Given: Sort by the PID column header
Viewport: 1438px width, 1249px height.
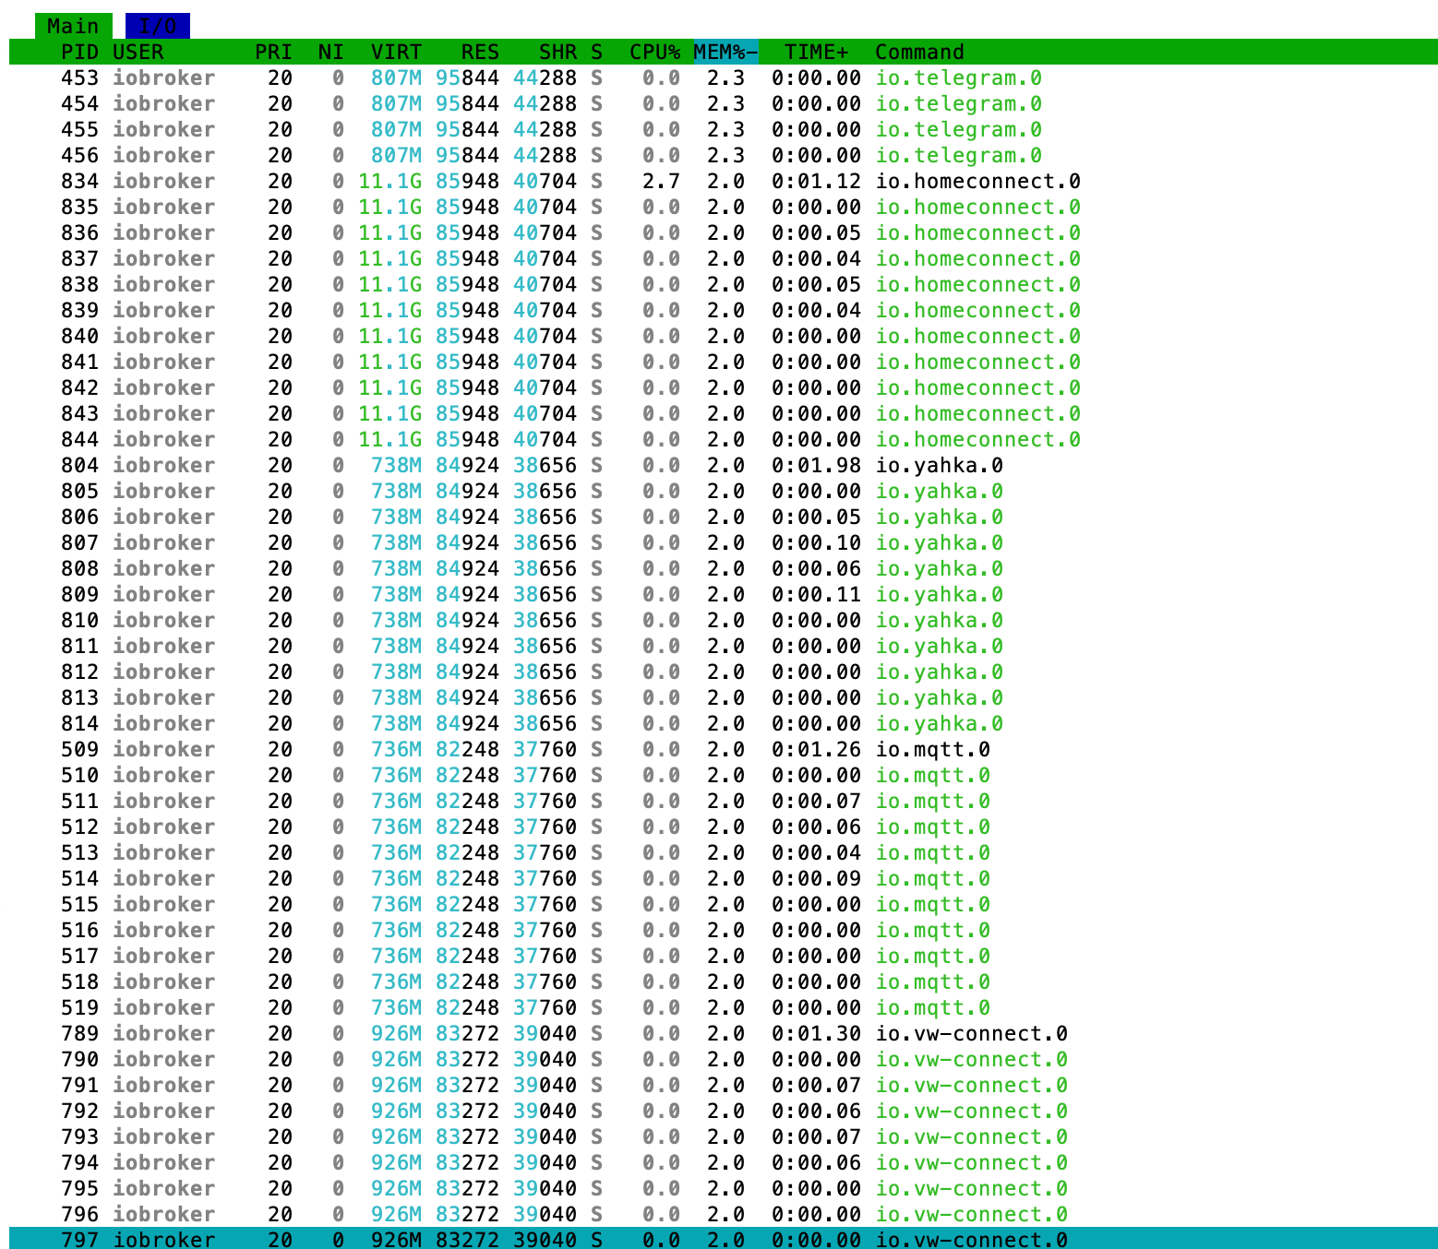Looking at the screenshot, I should point(80,52).
